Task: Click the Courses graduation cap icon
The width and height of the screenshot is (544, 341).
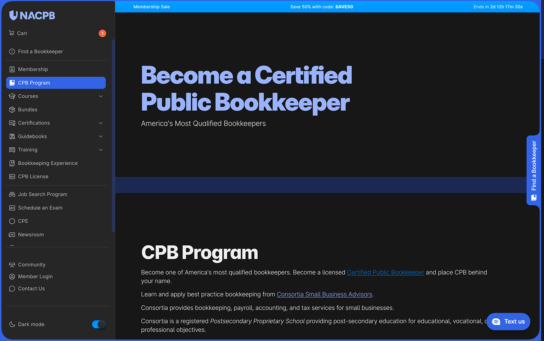Action: [x=12, y=96]
